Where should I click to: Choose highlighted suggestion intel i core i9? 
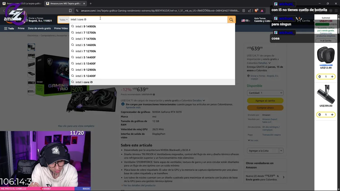pyautogui.click(x=152, y=82)
